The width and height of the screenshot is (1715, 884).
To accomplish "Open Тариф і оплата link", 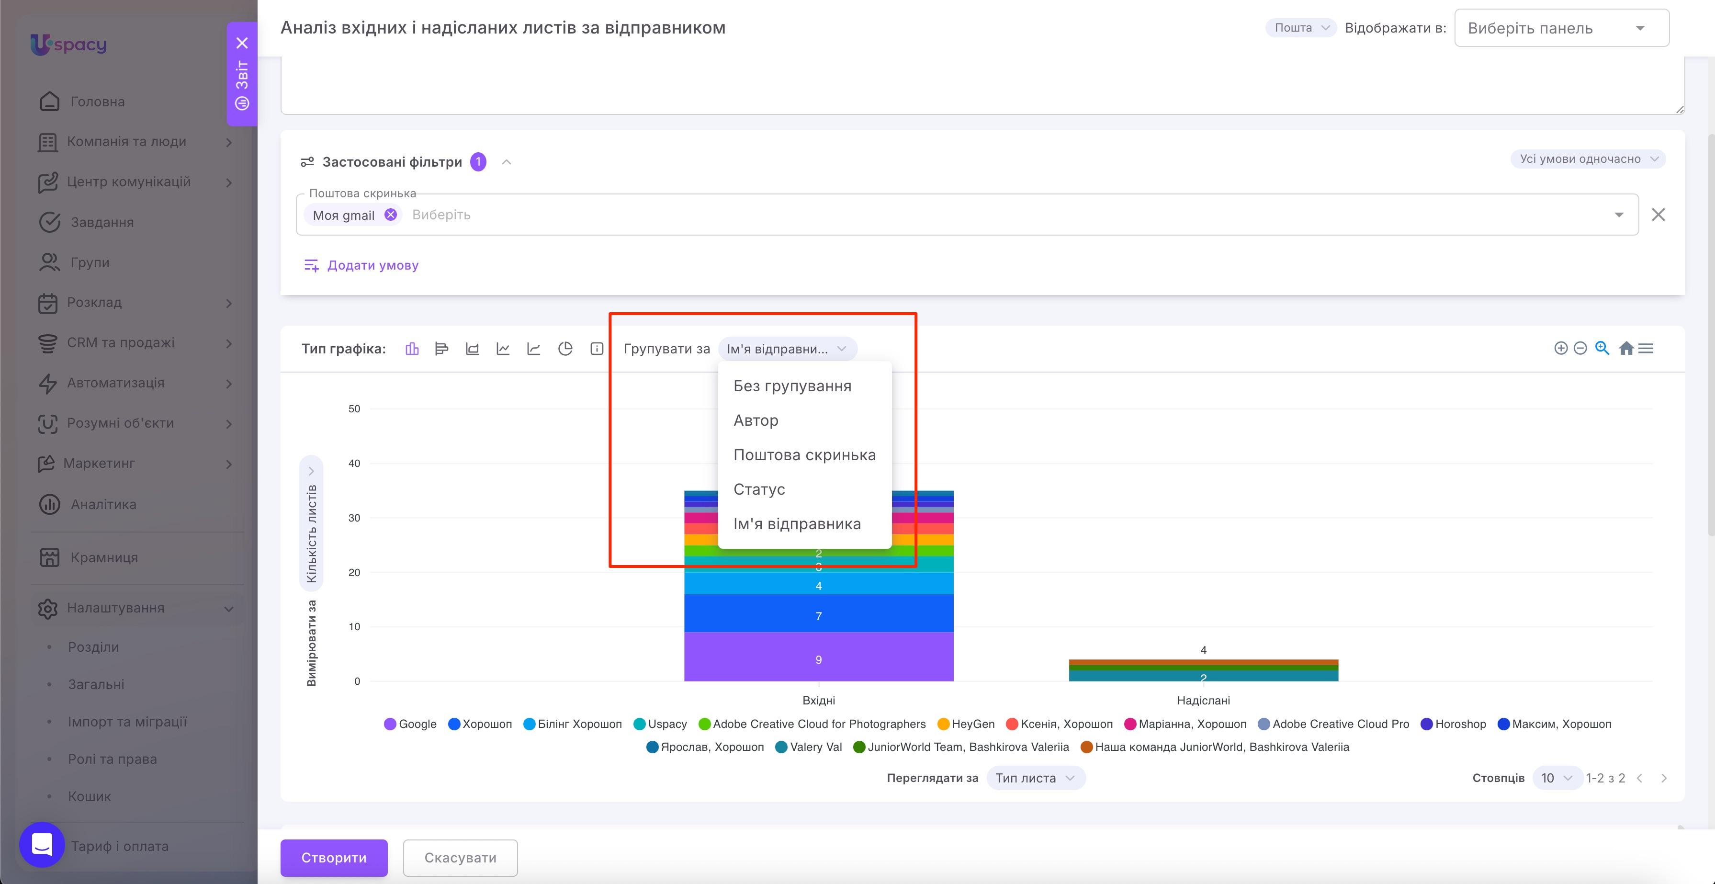I will [120, 846].
